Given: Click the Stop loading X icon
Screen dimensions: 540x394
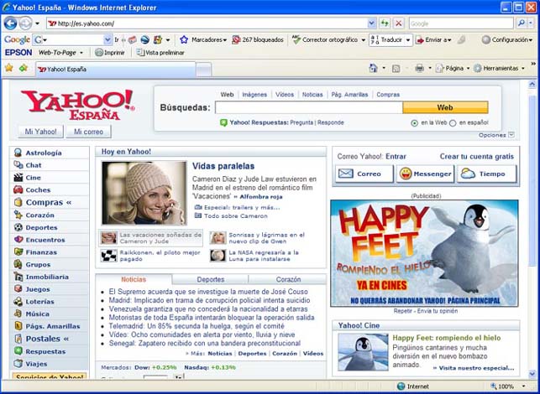Looking at the screenshot, I should pyautogui.click(x=398, y=23).
